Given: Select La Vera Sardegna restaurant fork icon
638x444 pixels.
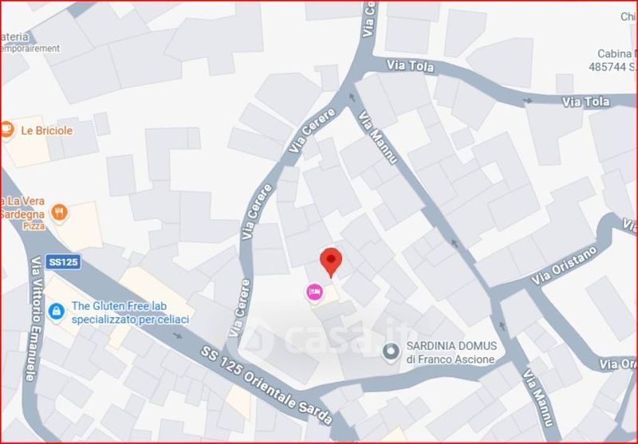Looking at the screenshot, I should click(59, 213).
